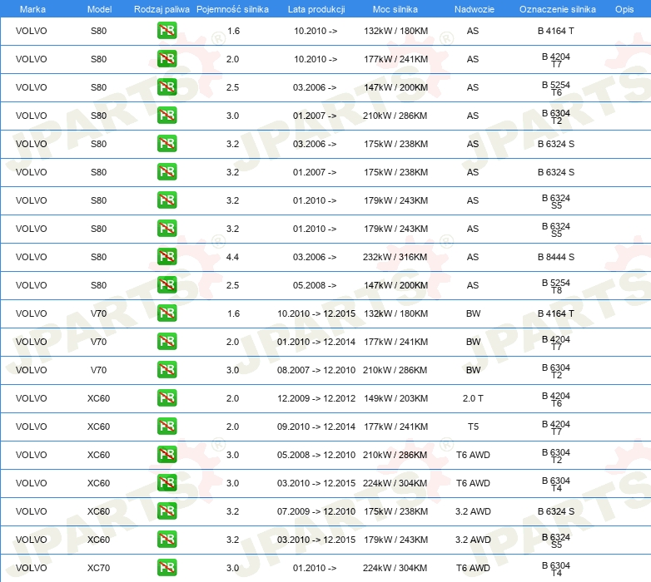The image size is (651, 582).
Task: Click petrol fuel icon in XC70 row
Action: 166,568
